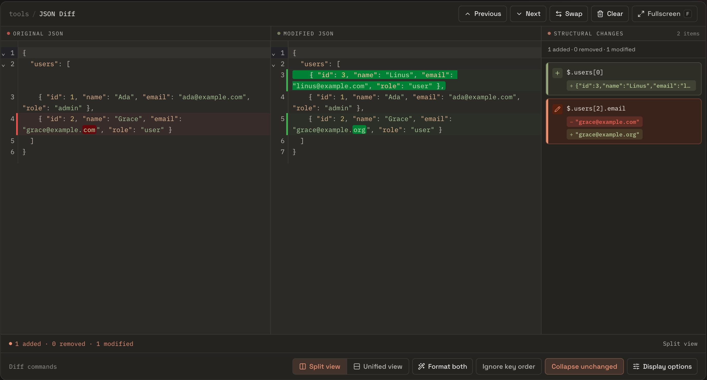
Task: Collapse line 1 in Modified JSON
Action: (x=273, y=54)
